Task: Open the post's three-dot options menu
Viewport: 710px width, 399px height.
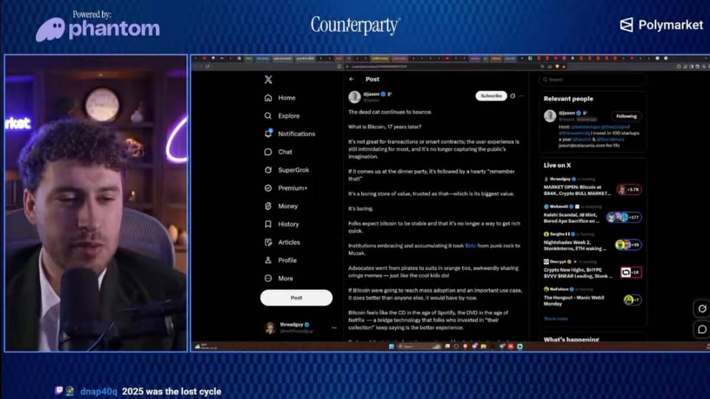Action: point(521,96)
